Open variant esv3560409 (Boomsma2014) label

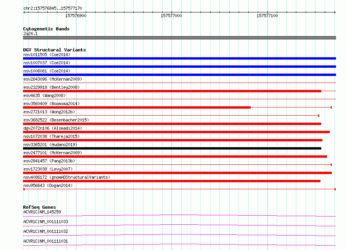coord(51,104)
